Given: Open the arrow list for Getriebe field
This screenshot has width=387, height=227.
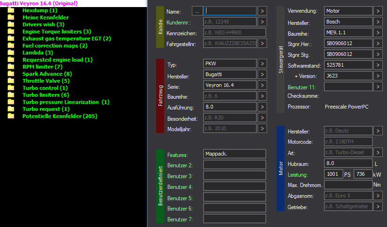Looking at the screenshot, I should click(x=378, y=206).
